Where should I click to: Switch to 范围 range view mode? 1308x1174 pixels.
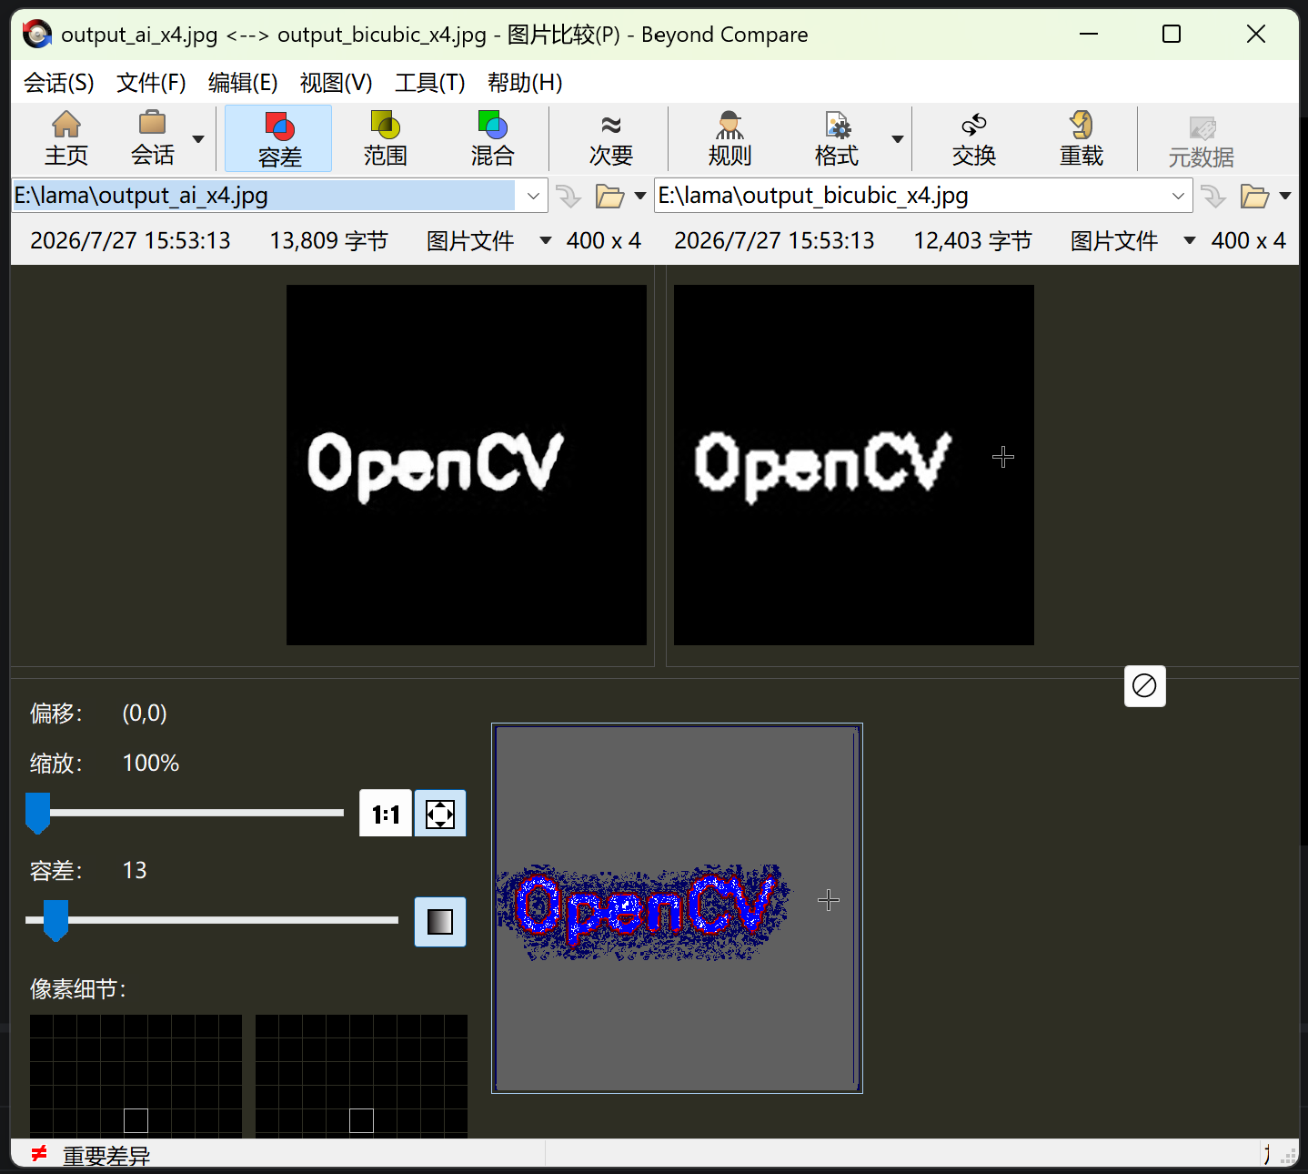385,138
